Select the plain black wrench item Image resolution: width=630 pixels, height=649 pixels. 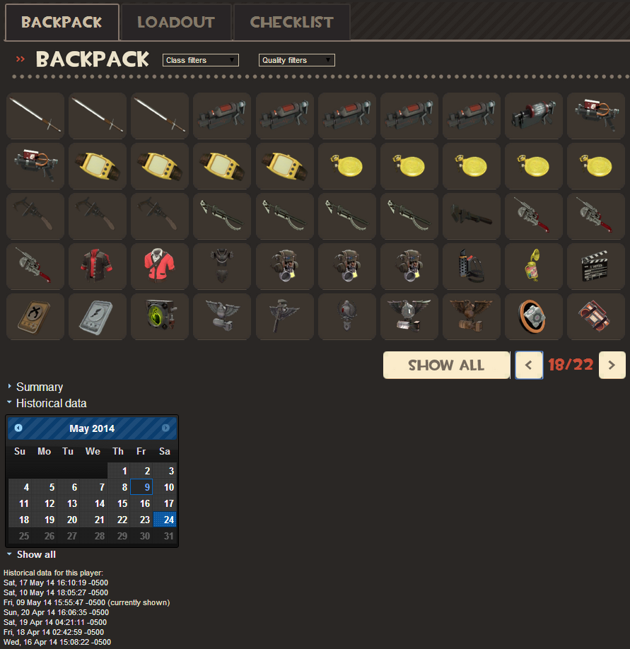[x=472, y=216]
